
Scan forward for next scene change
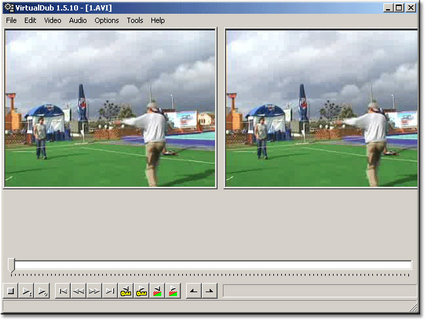coord(173,291)
